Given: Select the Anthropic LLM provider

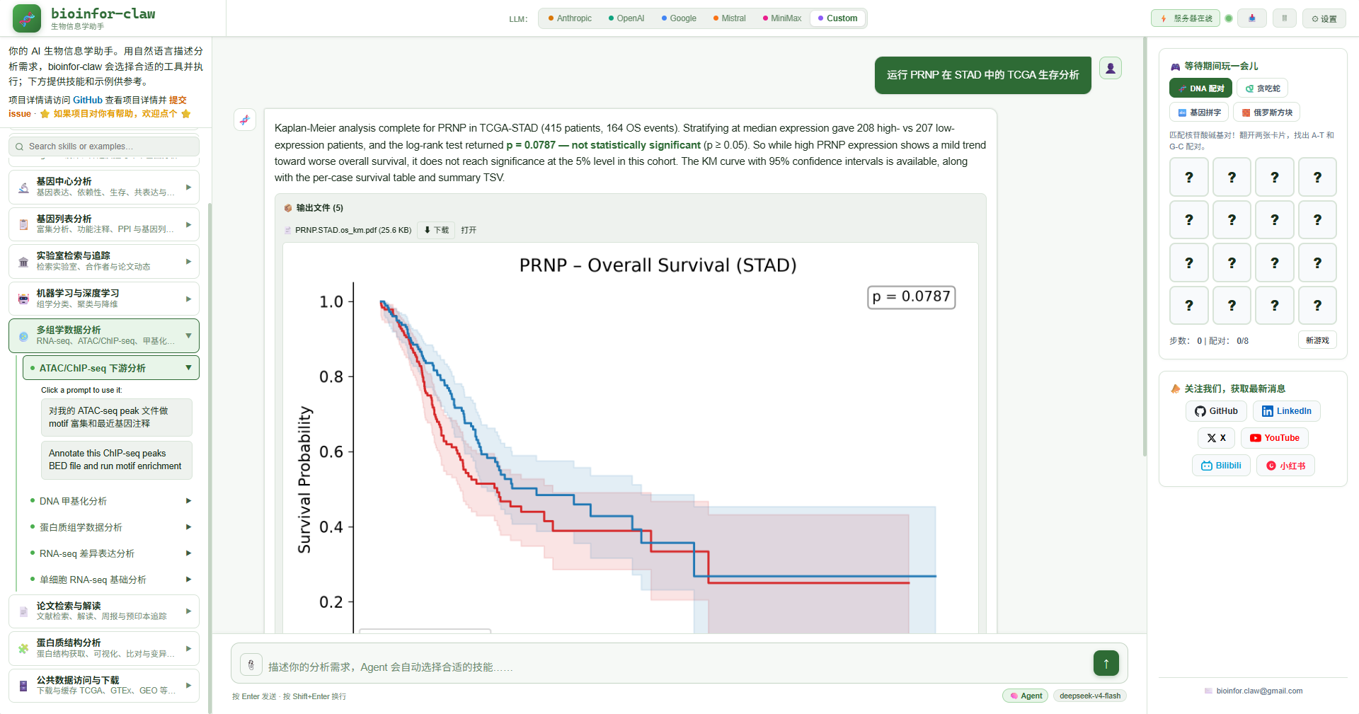Looking at the screenshot, I should (570, 18).
